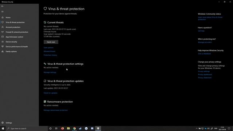
Task: Open Privacy Statement link
Action: pyautogui.click(x=205, y=78)
